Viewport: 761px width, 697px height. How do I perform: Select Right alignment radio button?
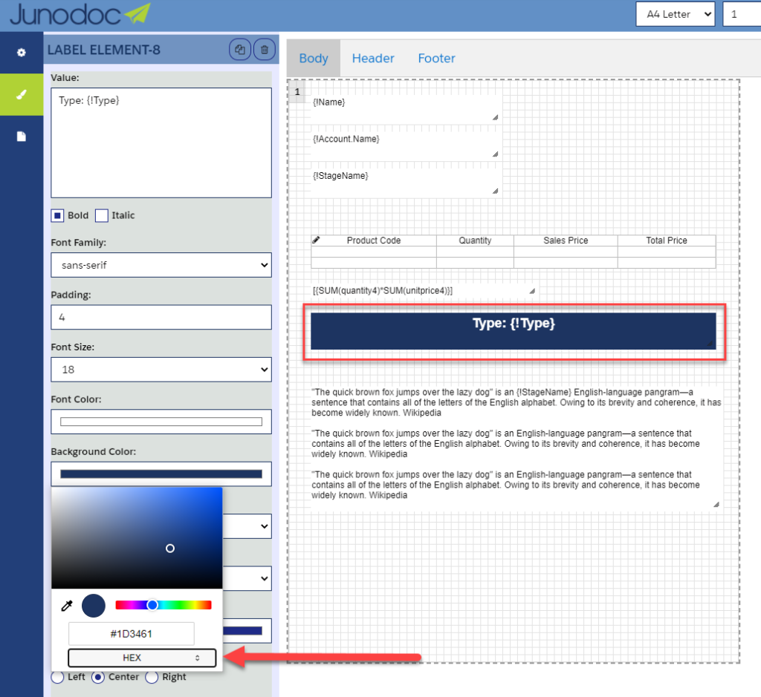(152, 677)
